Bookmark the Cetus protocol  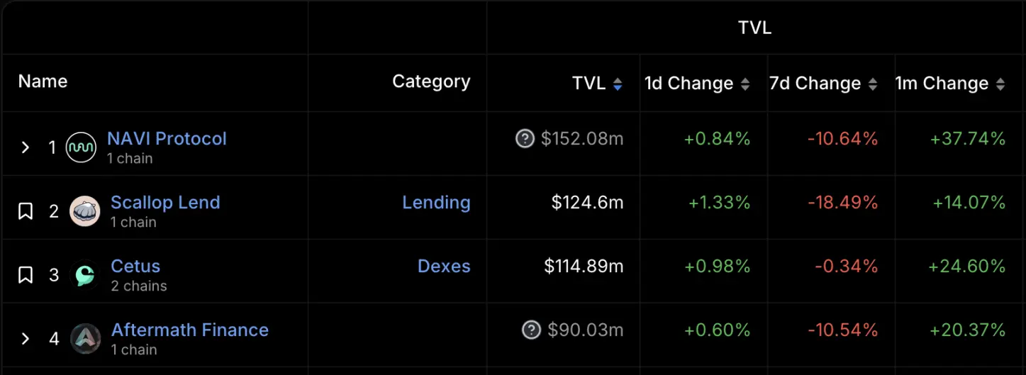point(26,275)
